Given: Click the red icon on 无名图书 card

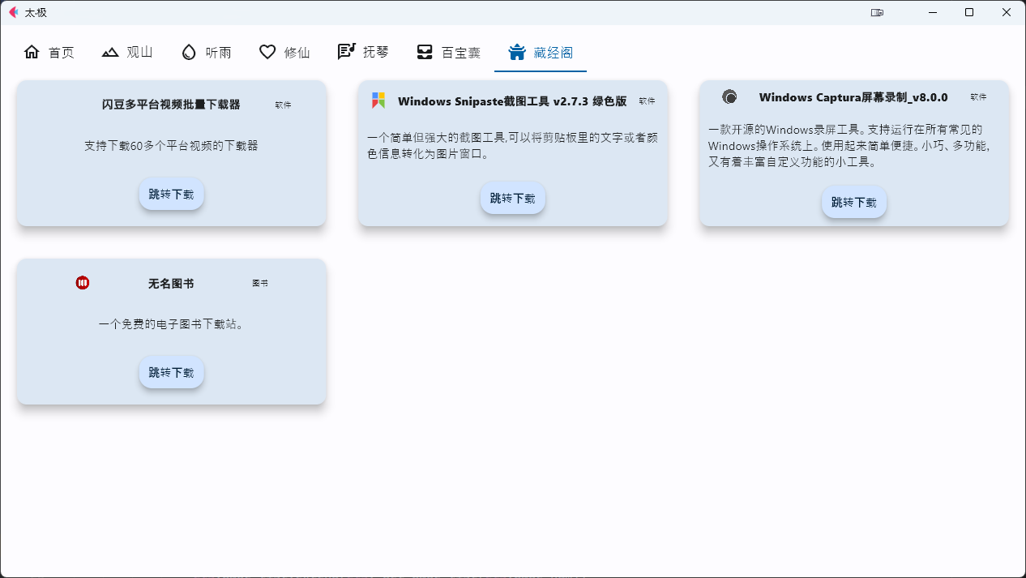Looking at the screenshot, I should [83, 283].
